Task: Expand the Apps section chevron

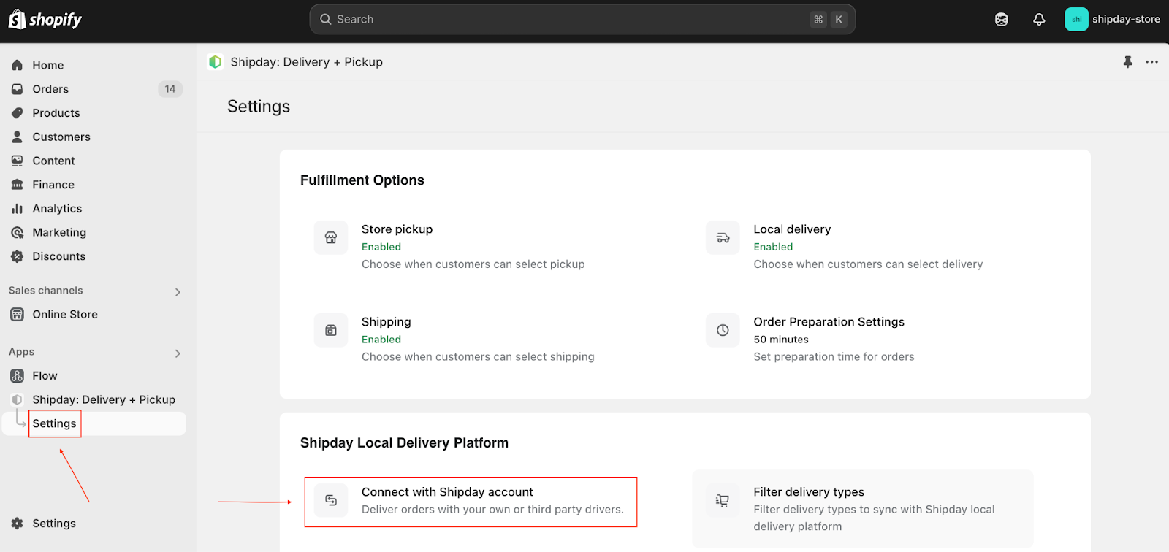Action: point(178,353)
